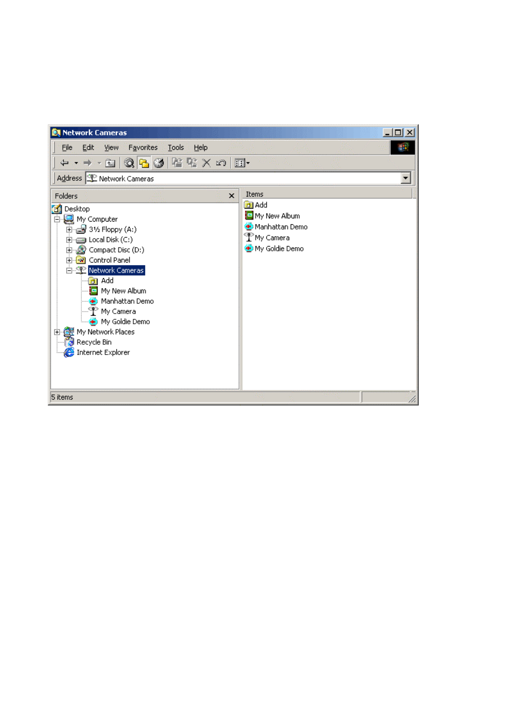
Task: Click the Manhattan Demo icon in tree
Action: click(93, 301)
